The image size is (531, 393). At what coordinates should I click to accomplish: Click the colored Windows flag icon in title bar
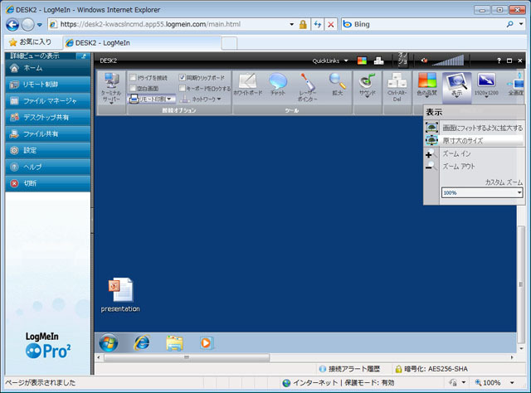[362, 61]
